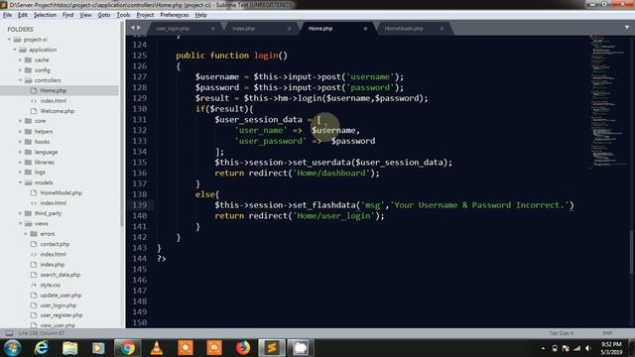Open the Edit menu
Screen dimensions: 635x357
(23, 15)
